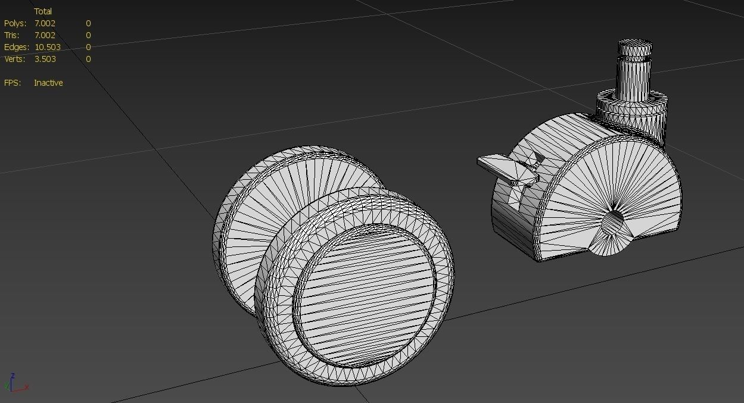This screenshot has height=403, width=744.
Task: Select the 3.503 vertex count value
Action: pyautogui.click(x=45, y=59)
